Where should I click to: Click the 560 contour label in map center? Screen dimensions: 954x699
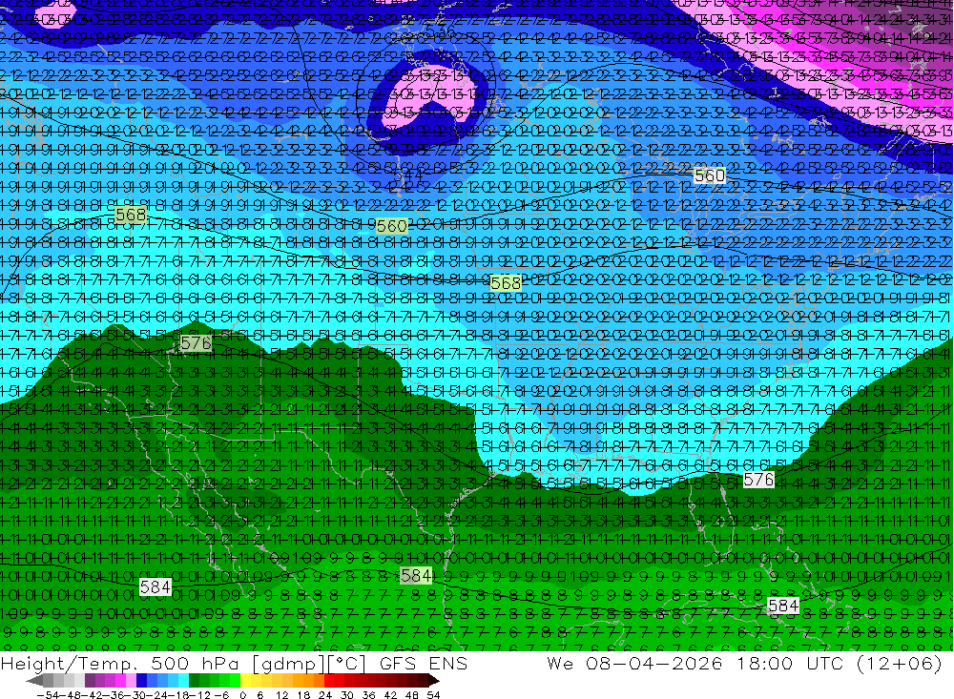pos(392,227)
